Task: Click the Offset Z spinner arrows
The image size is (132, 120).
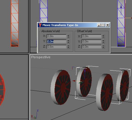Action: tap(103, 47)
